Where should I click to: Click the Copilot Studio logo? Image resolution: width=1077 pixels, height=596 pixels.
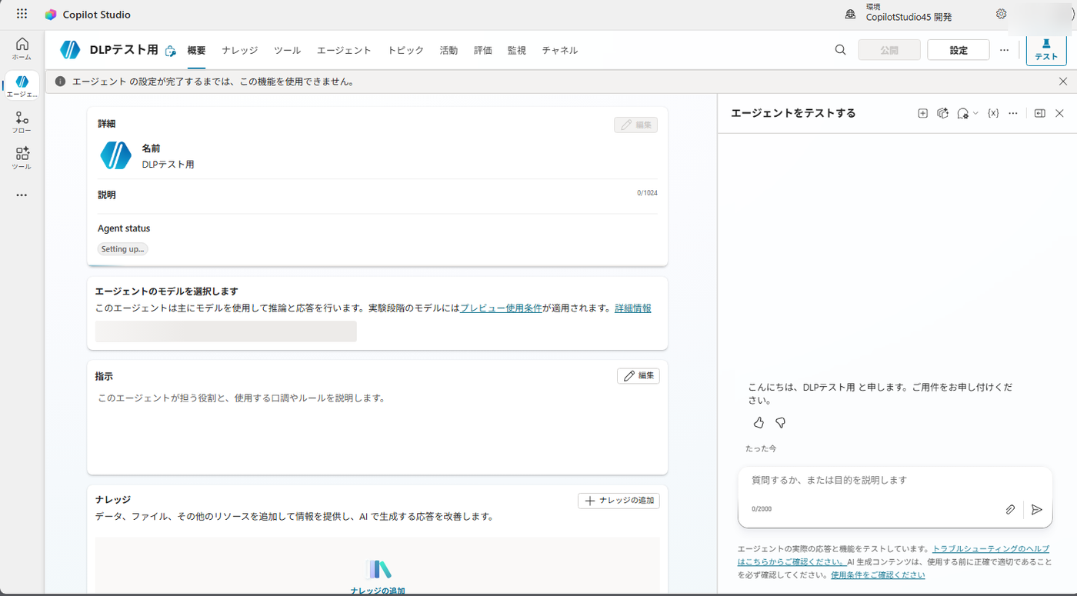click(x=51, y=15)
